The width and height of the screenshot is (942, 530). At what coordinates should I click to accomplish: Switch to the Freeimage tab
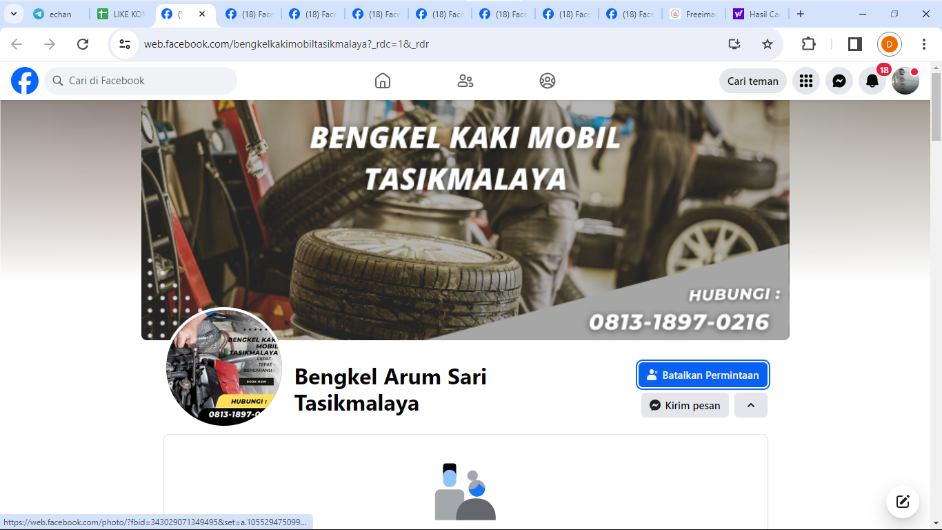[x=693, y=14]
